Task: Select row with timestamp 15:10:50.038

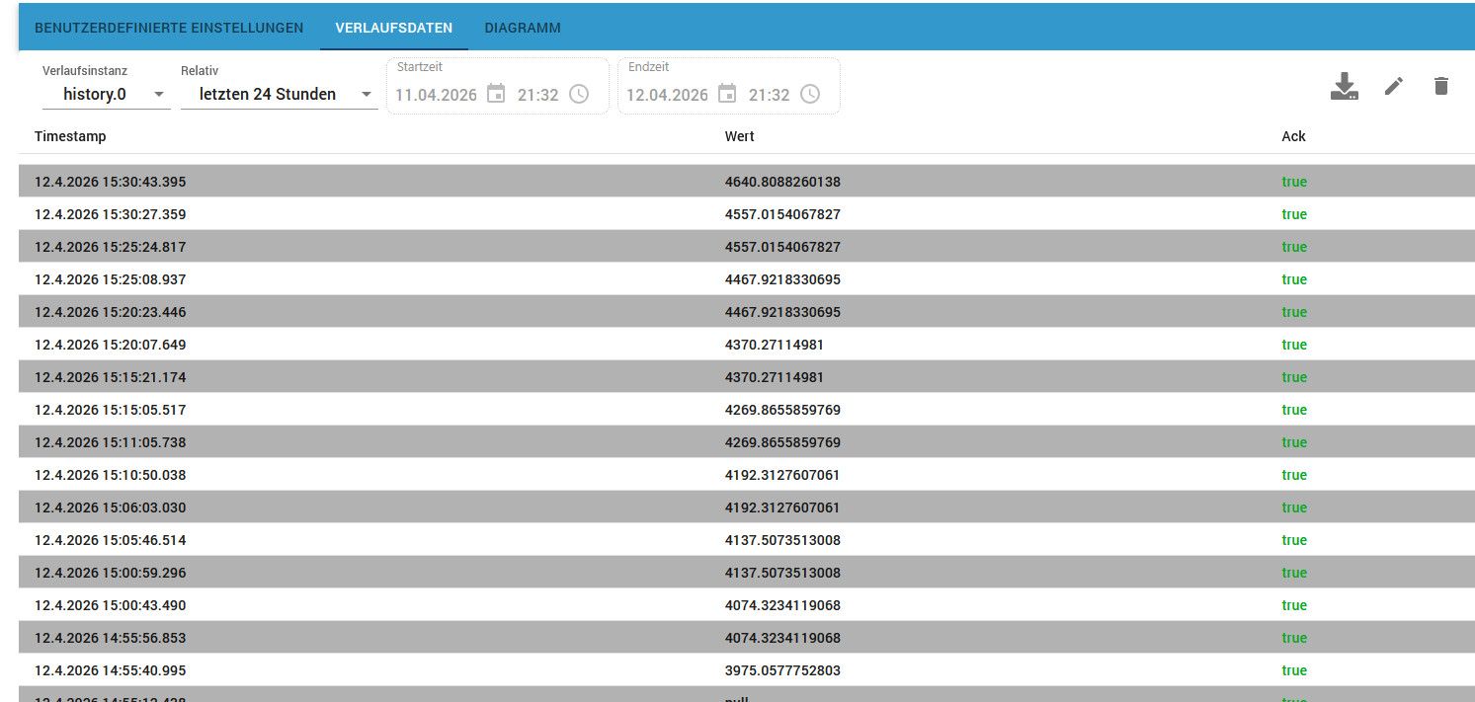Action: pos(747,475)
